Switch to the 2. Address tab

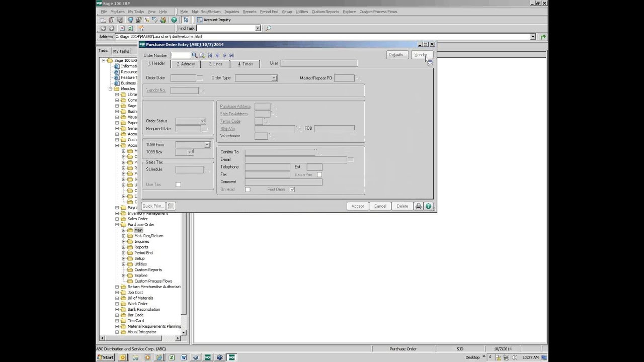point(186,64)
